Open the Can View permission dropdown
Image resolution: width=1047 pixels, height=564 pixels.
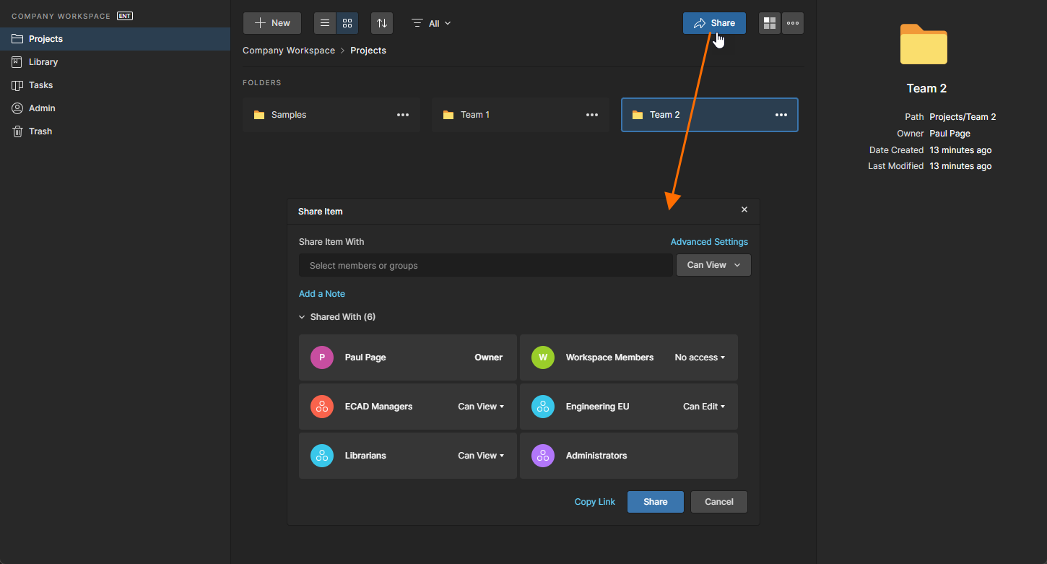coord(713,265)
